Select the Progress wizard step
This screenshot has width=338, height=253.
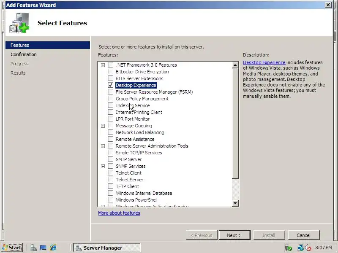pyautogui.click(x=19, y=64)
